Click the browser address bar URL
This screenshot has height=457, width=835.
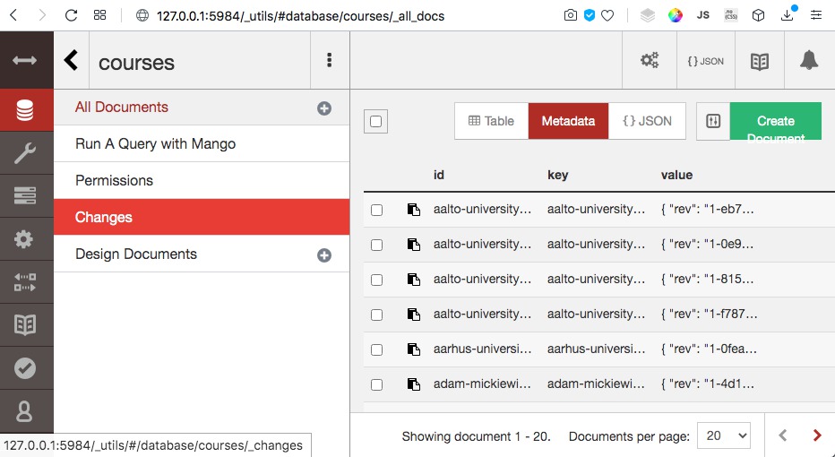[x=300, y=16]
